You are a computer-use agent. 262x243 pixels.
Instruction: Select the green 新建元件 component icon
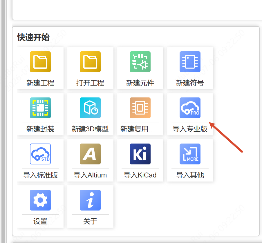click(140, 62)
